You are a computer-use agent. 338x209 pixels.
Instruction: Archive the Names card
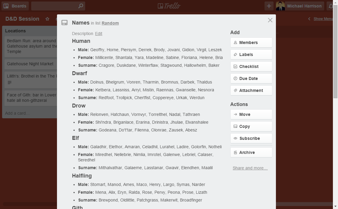[x=247, y=152]
